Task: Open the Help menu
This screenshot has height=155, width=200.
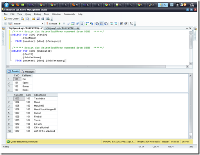Action: tap(80, 14)
